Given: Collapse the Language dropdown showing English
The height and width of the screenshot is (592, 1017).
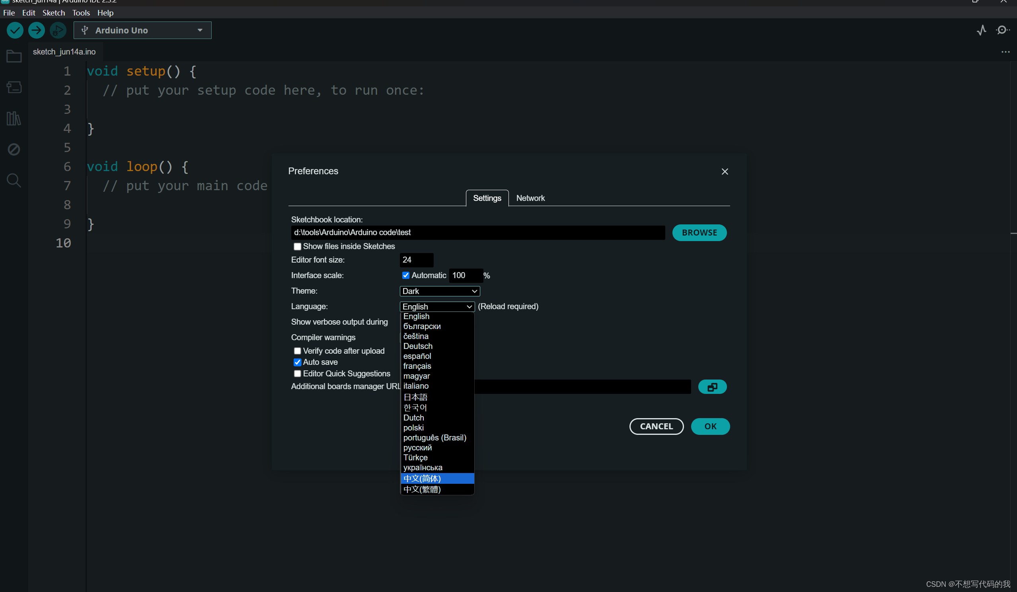Looking at the screenshot, I should pos(437,307).
